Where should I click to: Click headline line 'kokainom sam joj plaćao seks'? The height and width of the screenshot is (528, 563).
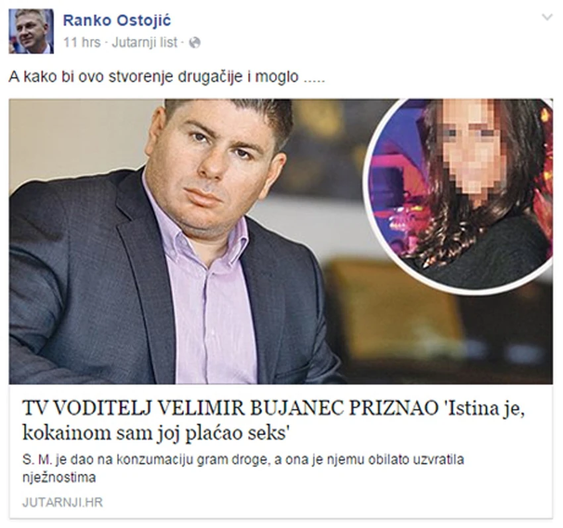click(156, 433)
